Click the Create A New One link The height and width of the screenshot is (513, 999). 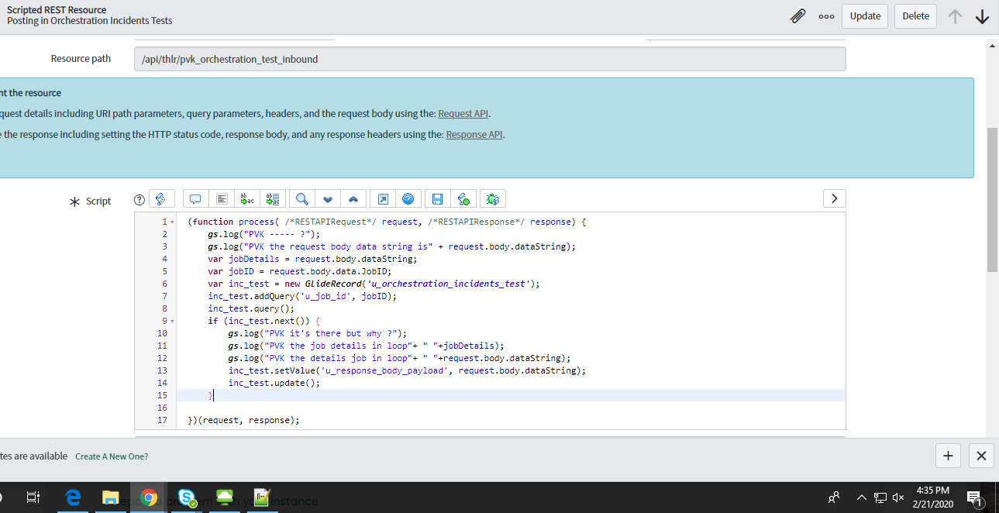[112, 456]
